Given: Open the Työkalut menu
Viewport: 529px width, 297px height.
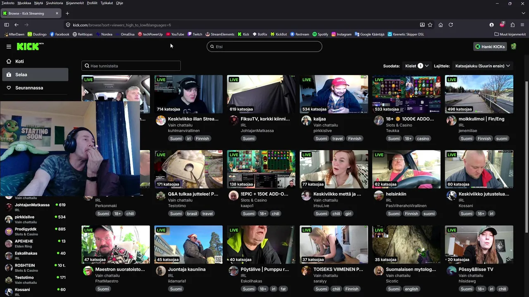Looking at the screenshot, I should (x=107, y=3).
